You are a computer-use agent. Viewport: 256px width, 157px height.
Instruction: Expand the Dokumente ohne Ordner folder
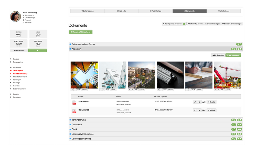(156, 44)
